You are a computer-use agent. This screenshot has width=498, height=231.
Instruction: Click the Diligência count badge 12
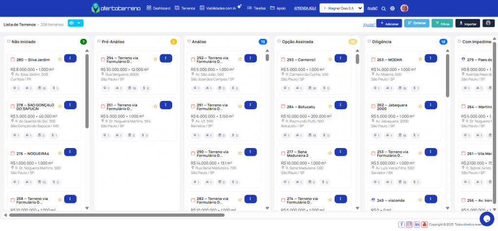pyautogui.click(x=443, y=42)
